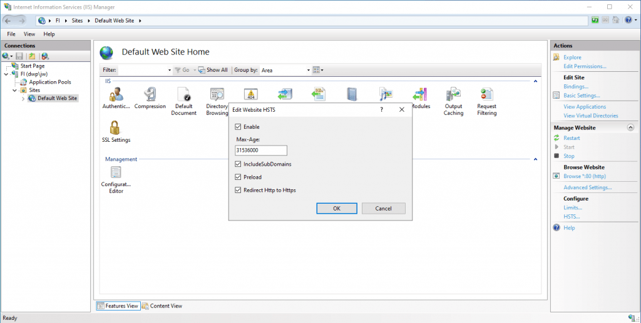This screenshot has width=641, height=323.
Task: Open the View menu
Action: click(29, 34)
